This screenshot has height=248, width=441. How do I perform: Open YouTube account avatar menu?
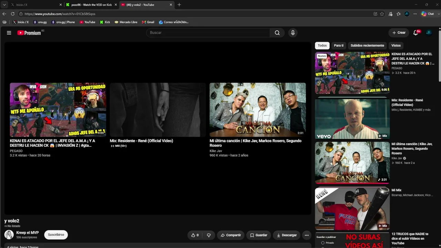tap(429, 33)
